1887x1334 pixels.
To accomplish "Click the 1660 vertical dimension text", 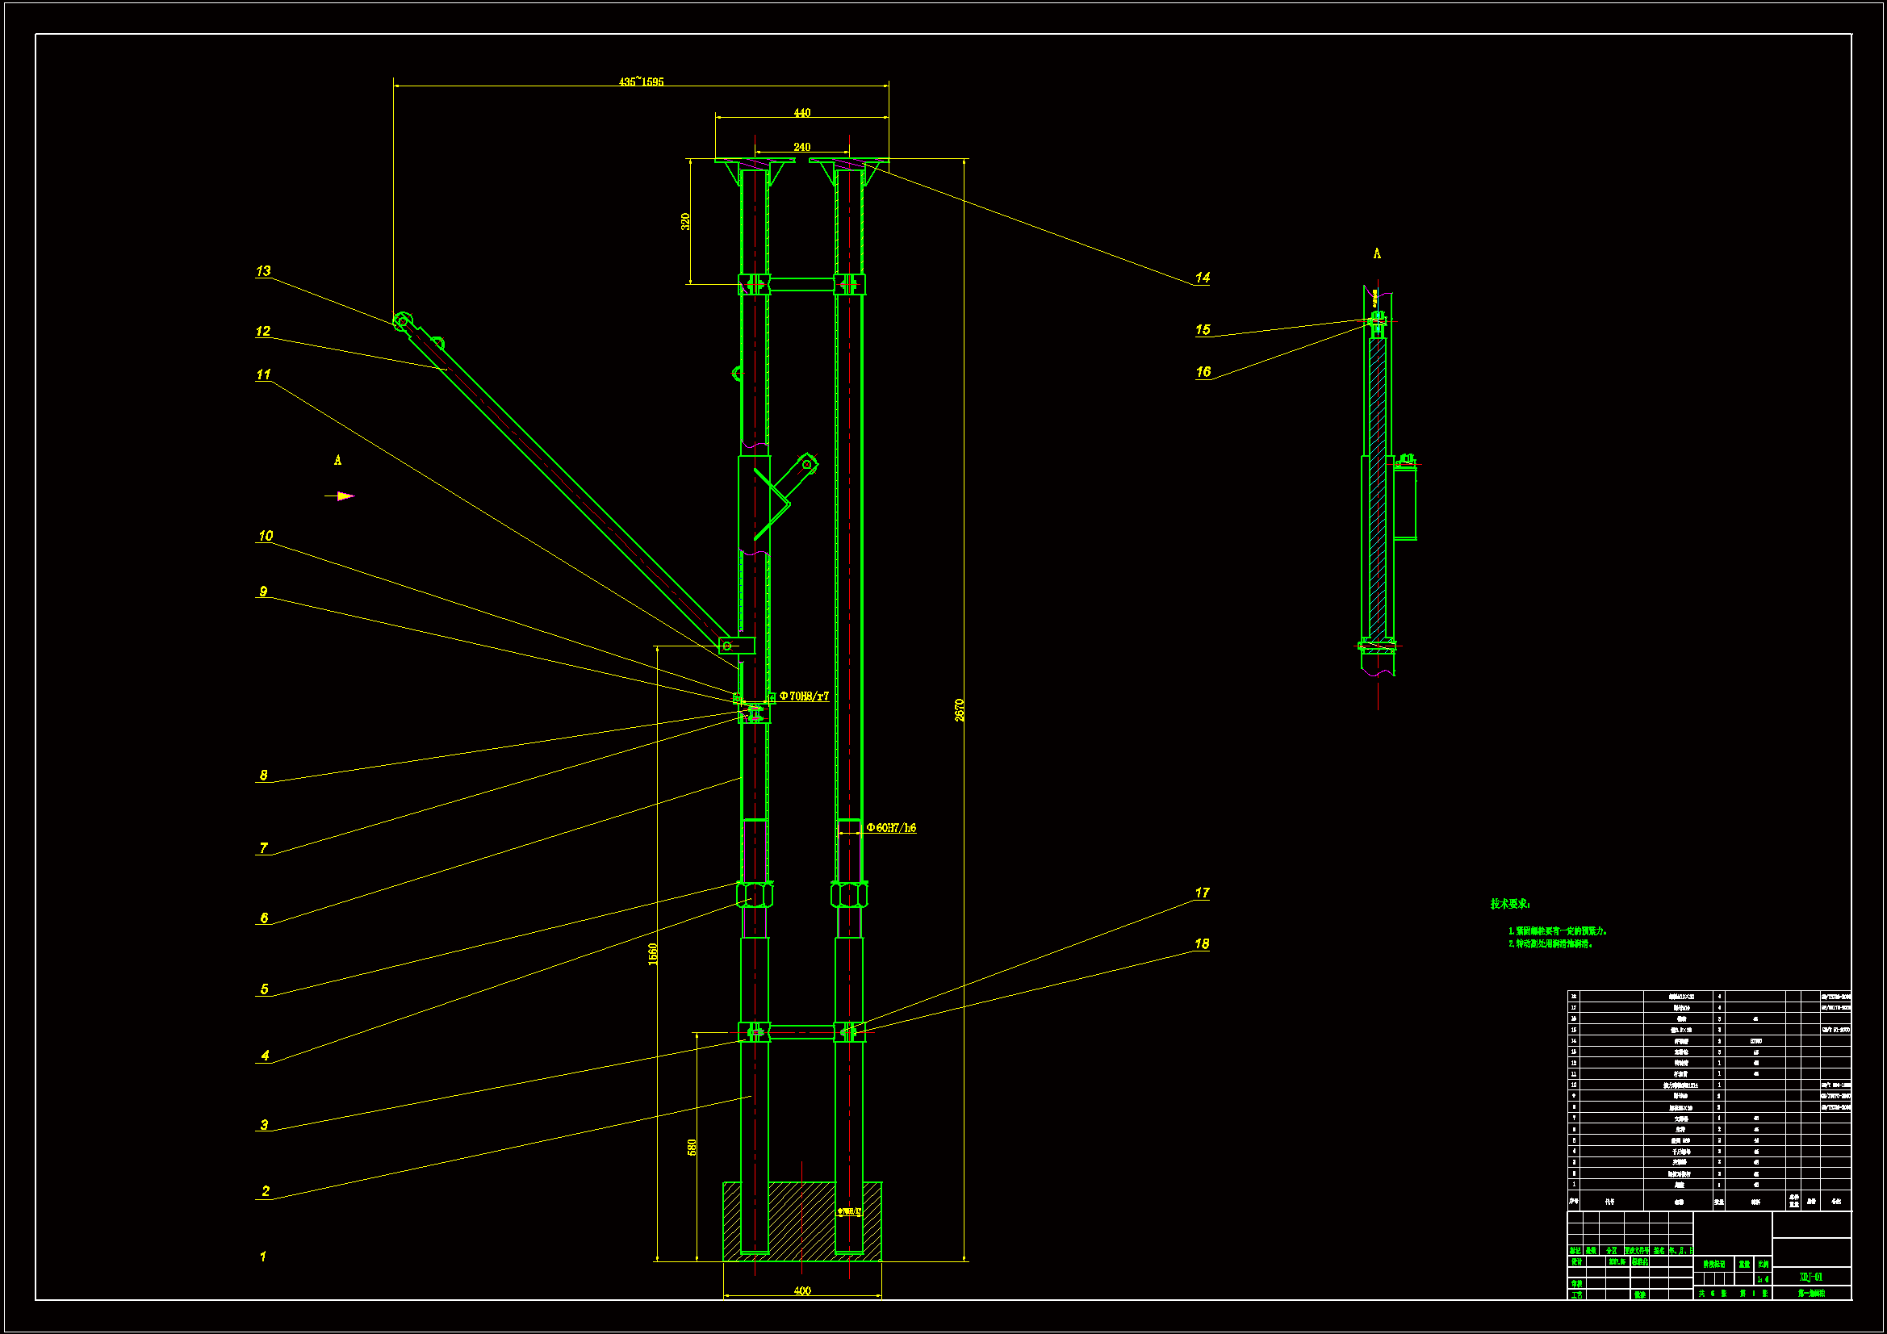I will click(653, 953).
